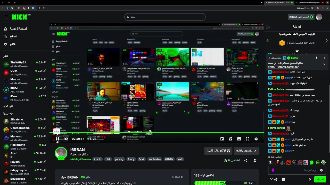Open the hamburger menu beside Kick logo

pos(6,17)
